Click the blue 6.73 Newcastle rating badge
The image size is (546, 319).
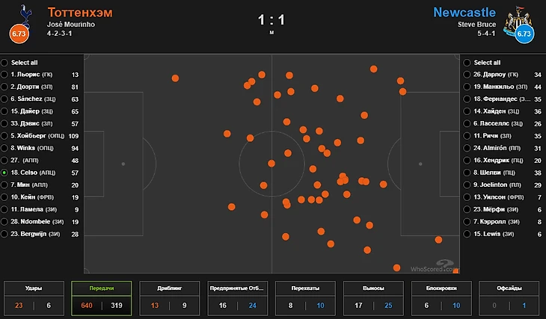pyautogui.click(x=524, y=34)
